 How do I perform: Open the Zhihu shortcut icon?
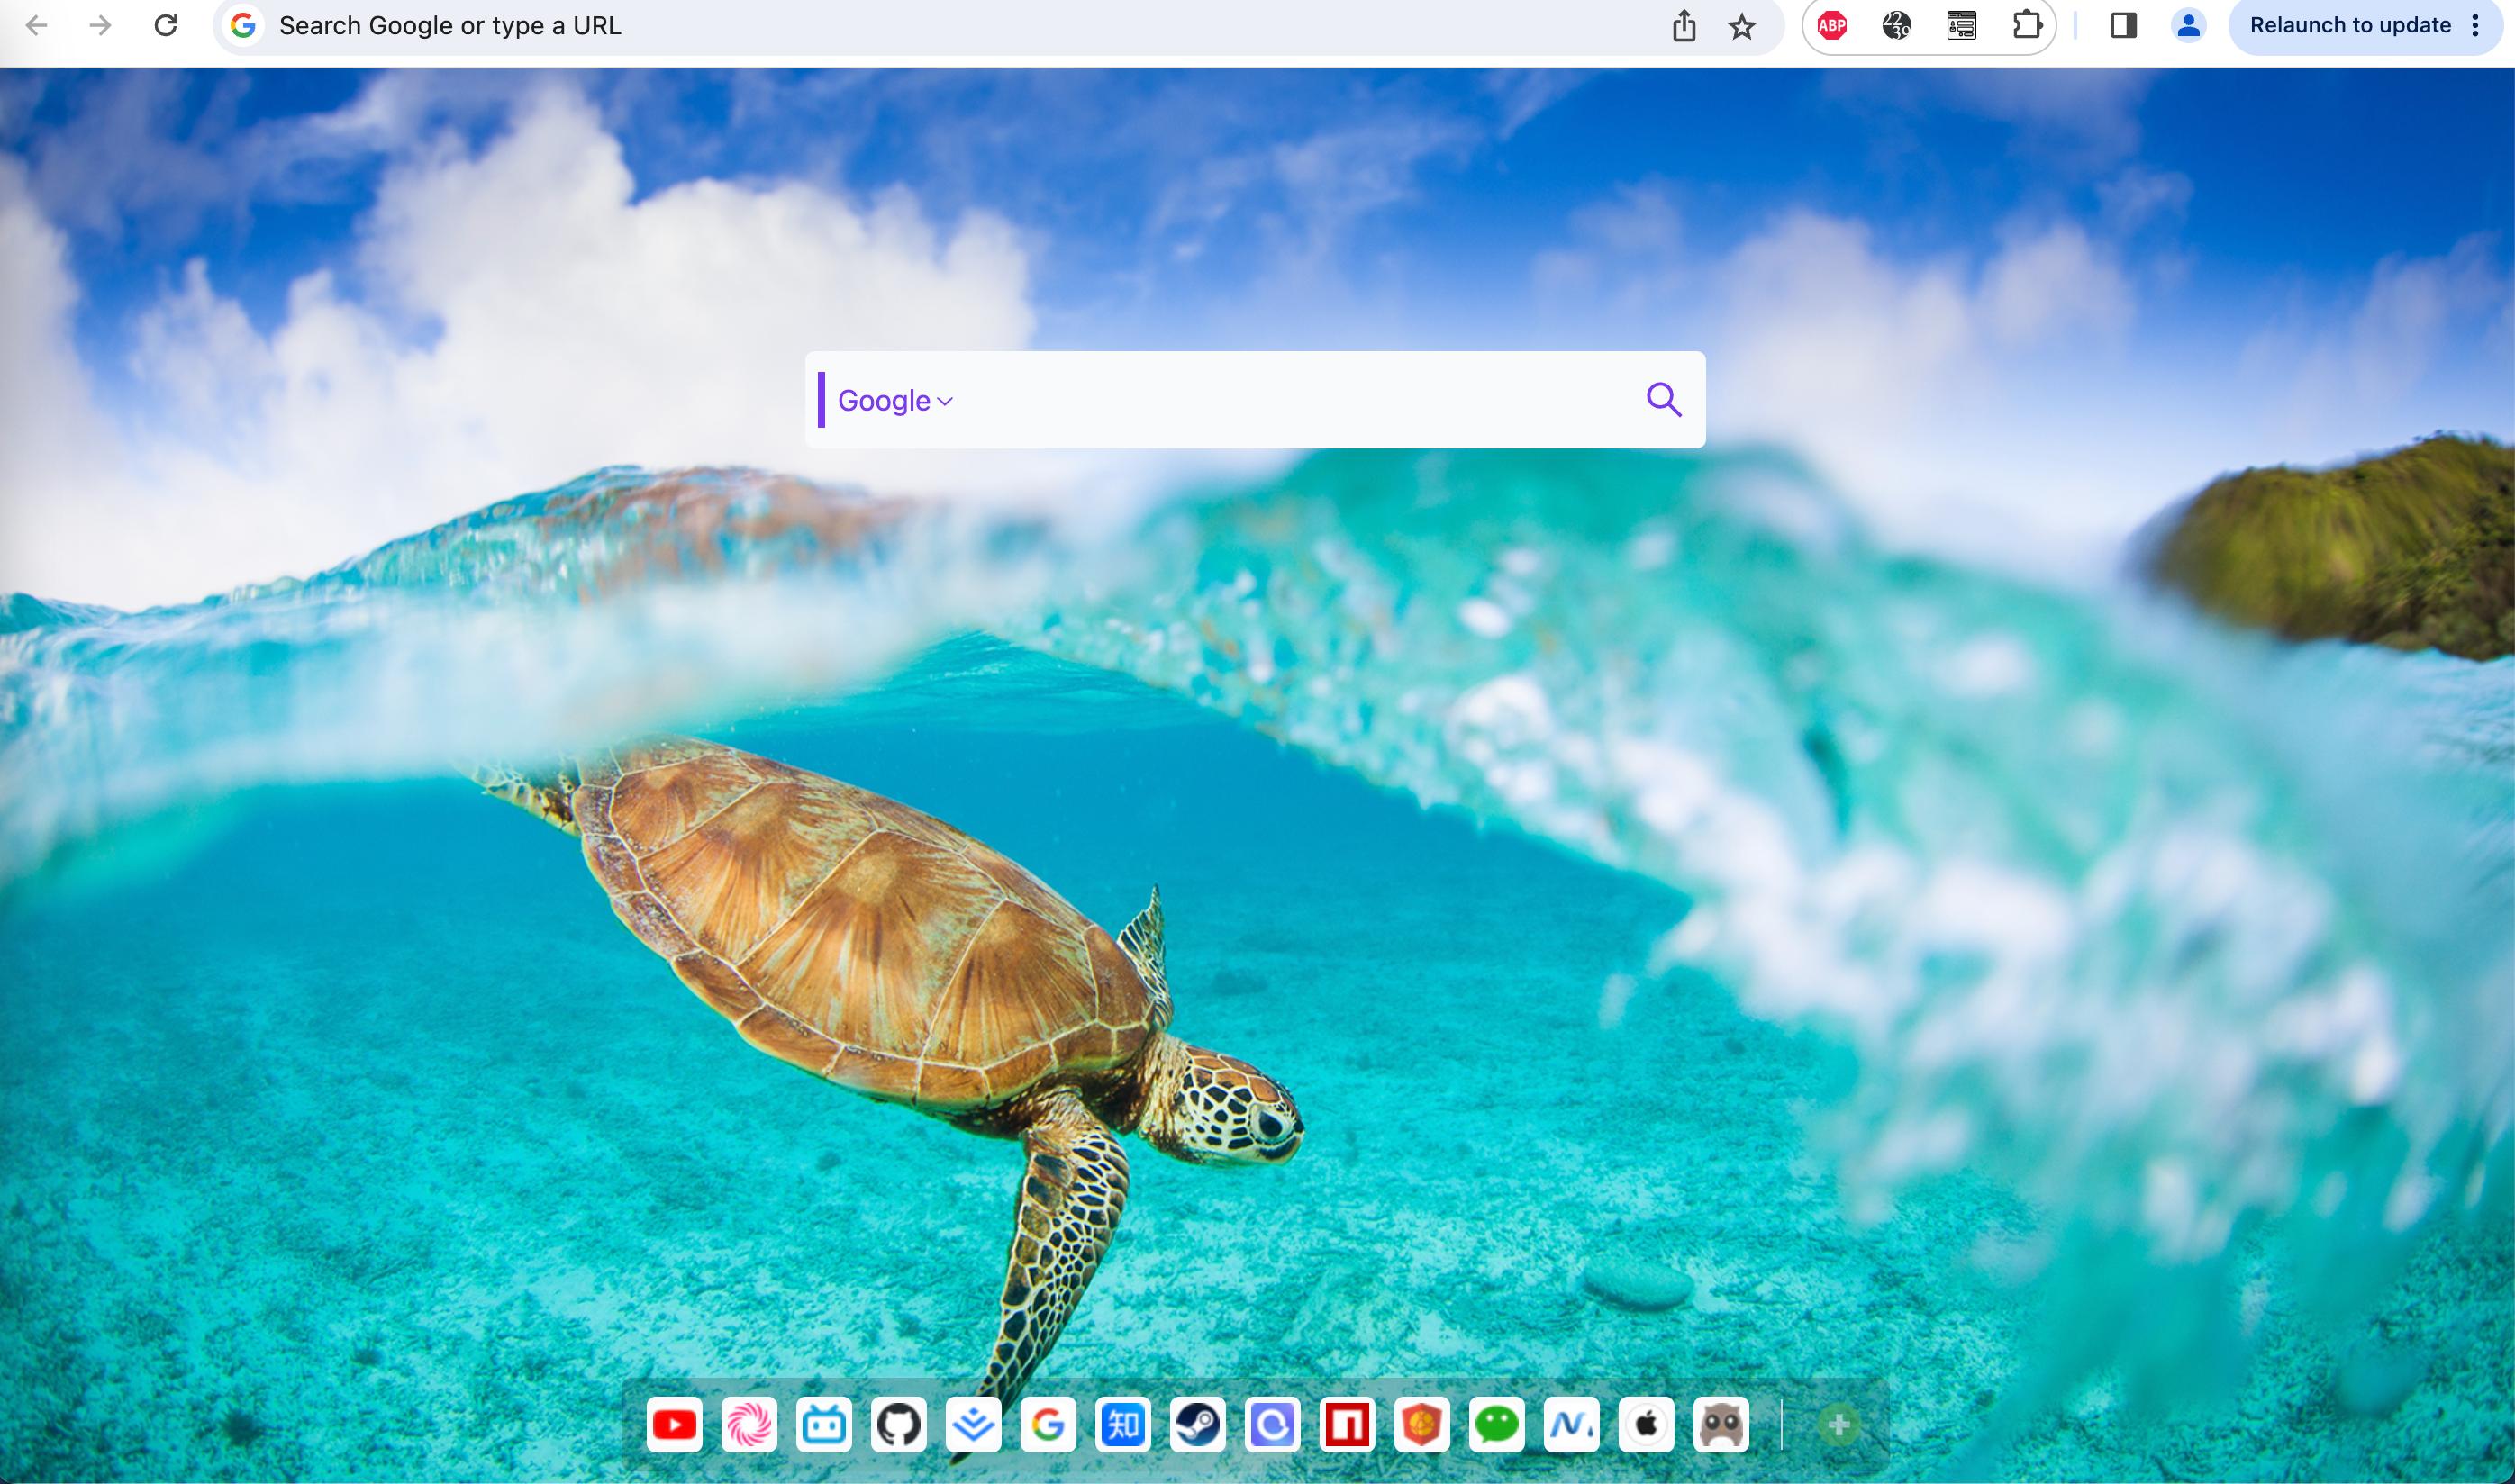[x=1122, y=1424]
